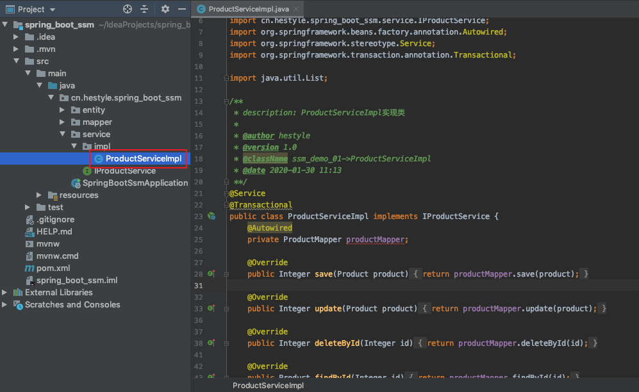
Task: Click line number 31 in the gutter
Action: 199,286
